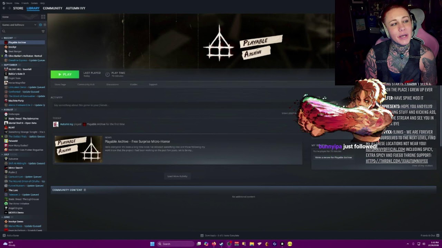Open the Steam menu

point(9,3)
